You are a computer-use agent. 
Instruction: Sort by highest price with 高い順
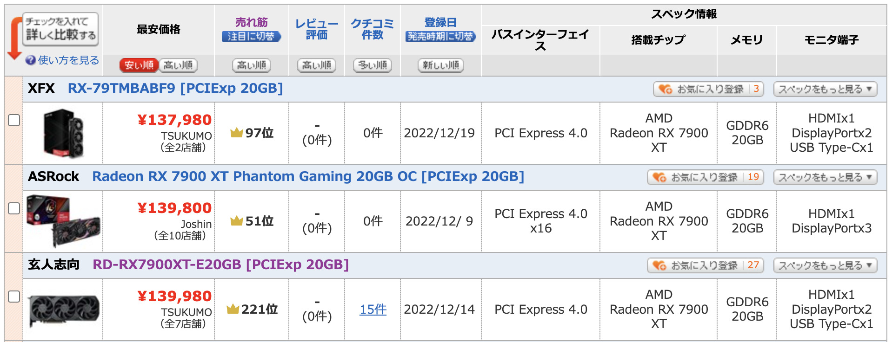[178, 65]
